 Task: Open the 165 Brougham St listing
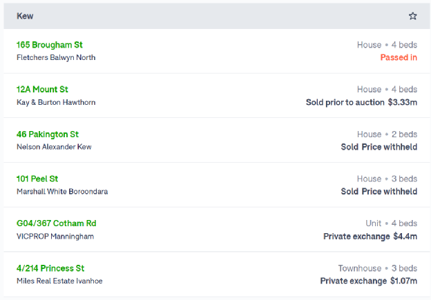50,45
